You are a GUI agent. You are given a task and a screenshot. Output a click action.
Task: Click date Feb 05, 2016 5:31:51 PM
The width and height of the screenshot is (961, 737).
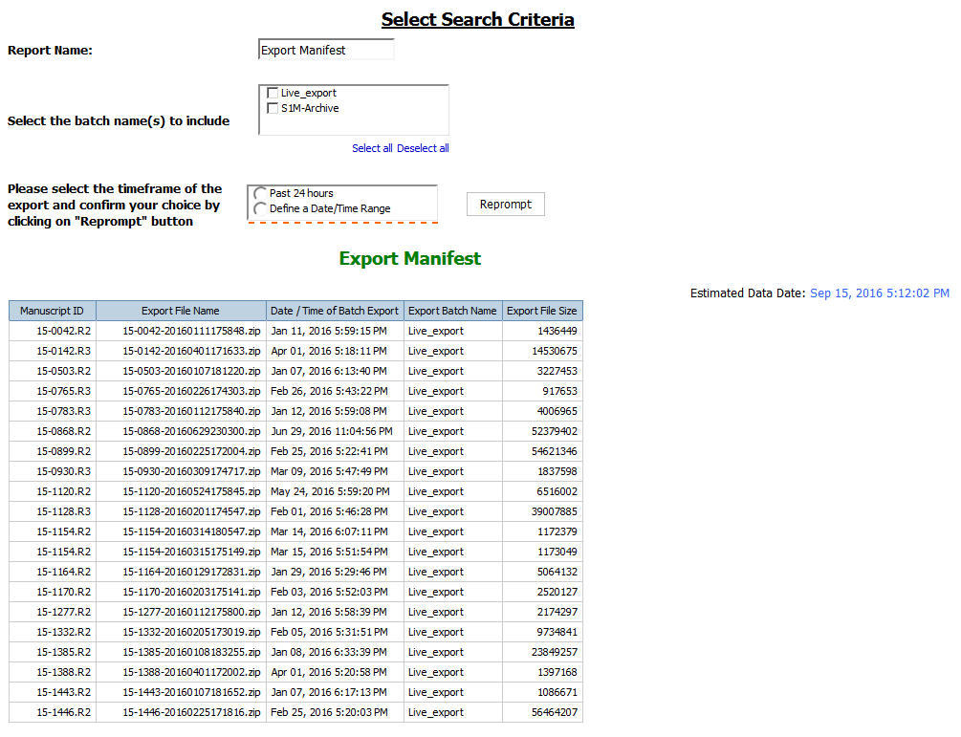(329, 632)
